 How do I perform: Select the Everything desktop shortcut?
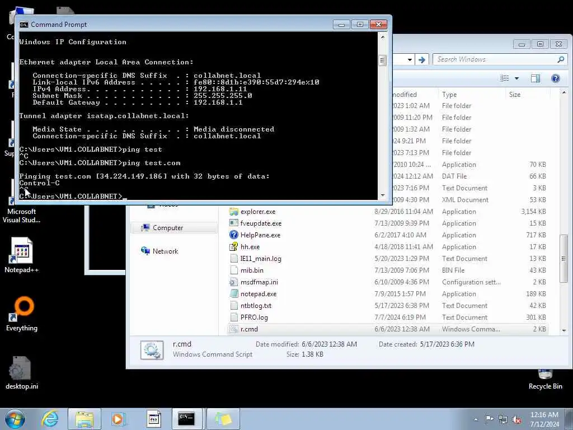(22, 314)
